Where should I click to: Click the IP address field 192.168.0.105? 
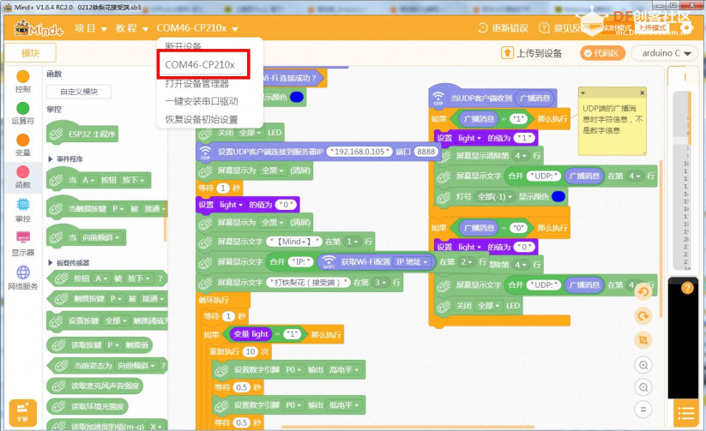tap(359, 152)
